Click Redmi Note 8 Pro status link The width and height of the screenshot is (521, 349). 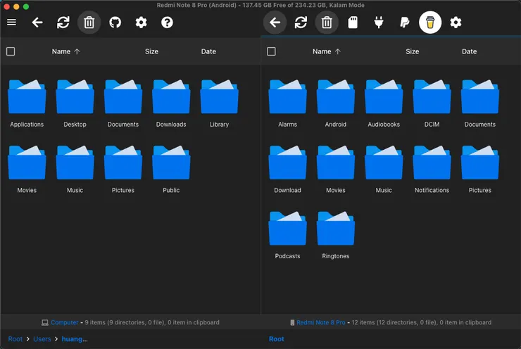(x=320, y=322)
